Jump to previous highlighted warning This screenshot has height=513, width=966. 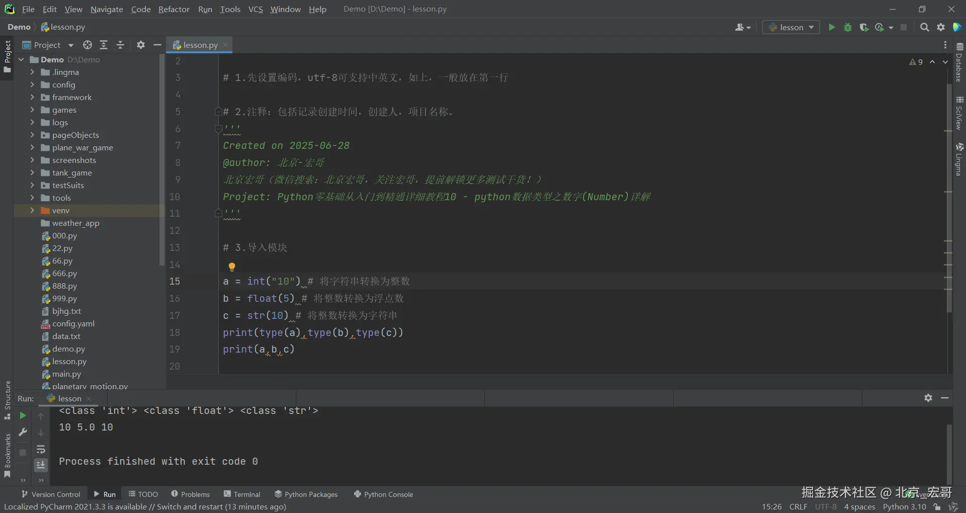pos(932,62)
